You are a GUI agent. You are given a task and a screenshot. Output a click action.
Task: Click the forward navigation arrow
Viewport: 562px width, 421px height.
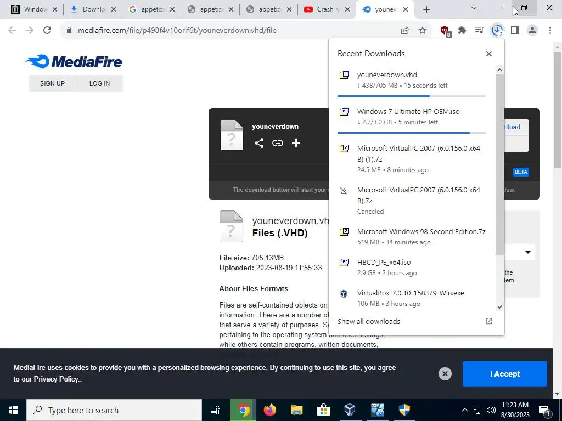(x=30, y=30)
